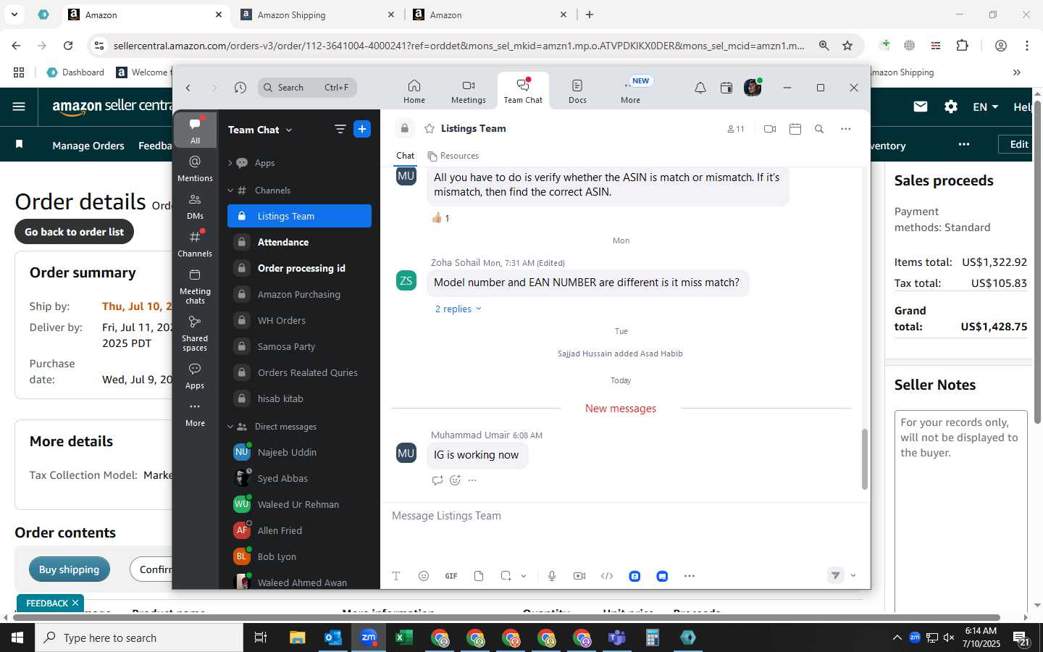Select Amazon Purchasing channel
Image resolution: width=1043 pixels, height=652 pixels.
coord(299,294)
